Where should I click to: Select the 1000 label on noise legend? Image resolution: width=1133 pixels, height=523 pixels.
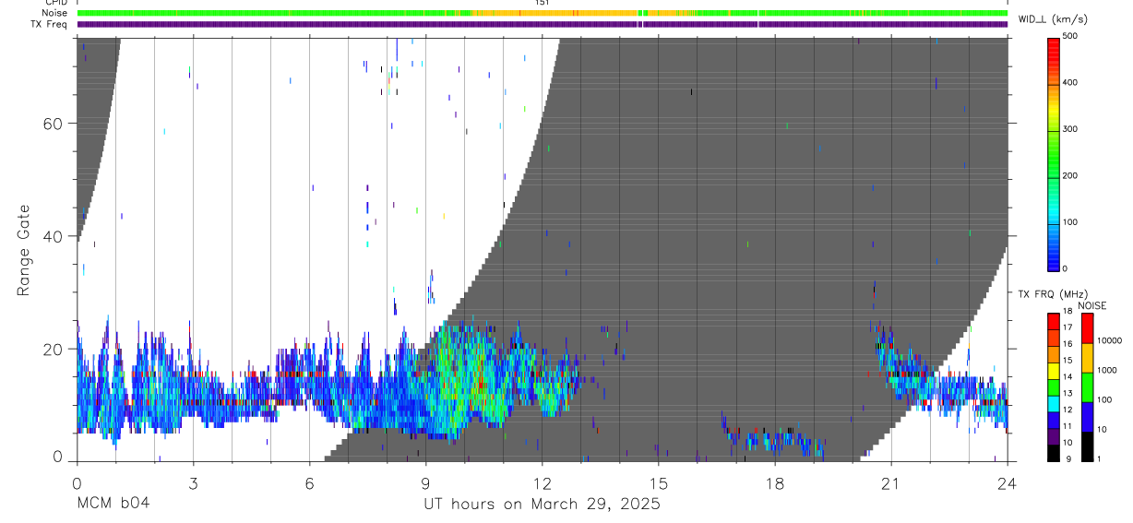1108,370
